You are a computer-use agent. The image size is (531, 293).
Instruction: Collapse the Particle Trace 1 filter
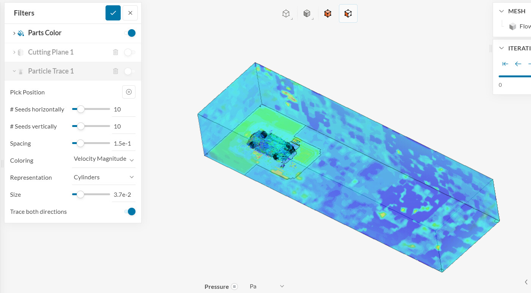pyautogui.click(x=14, y=71)
